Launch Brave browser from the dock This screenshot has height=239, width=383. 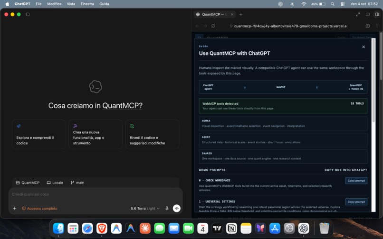102,228
